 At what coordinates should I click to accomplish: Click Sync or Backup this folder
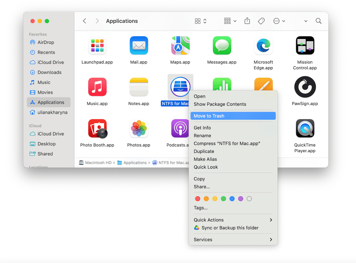[x=230, y=228]
